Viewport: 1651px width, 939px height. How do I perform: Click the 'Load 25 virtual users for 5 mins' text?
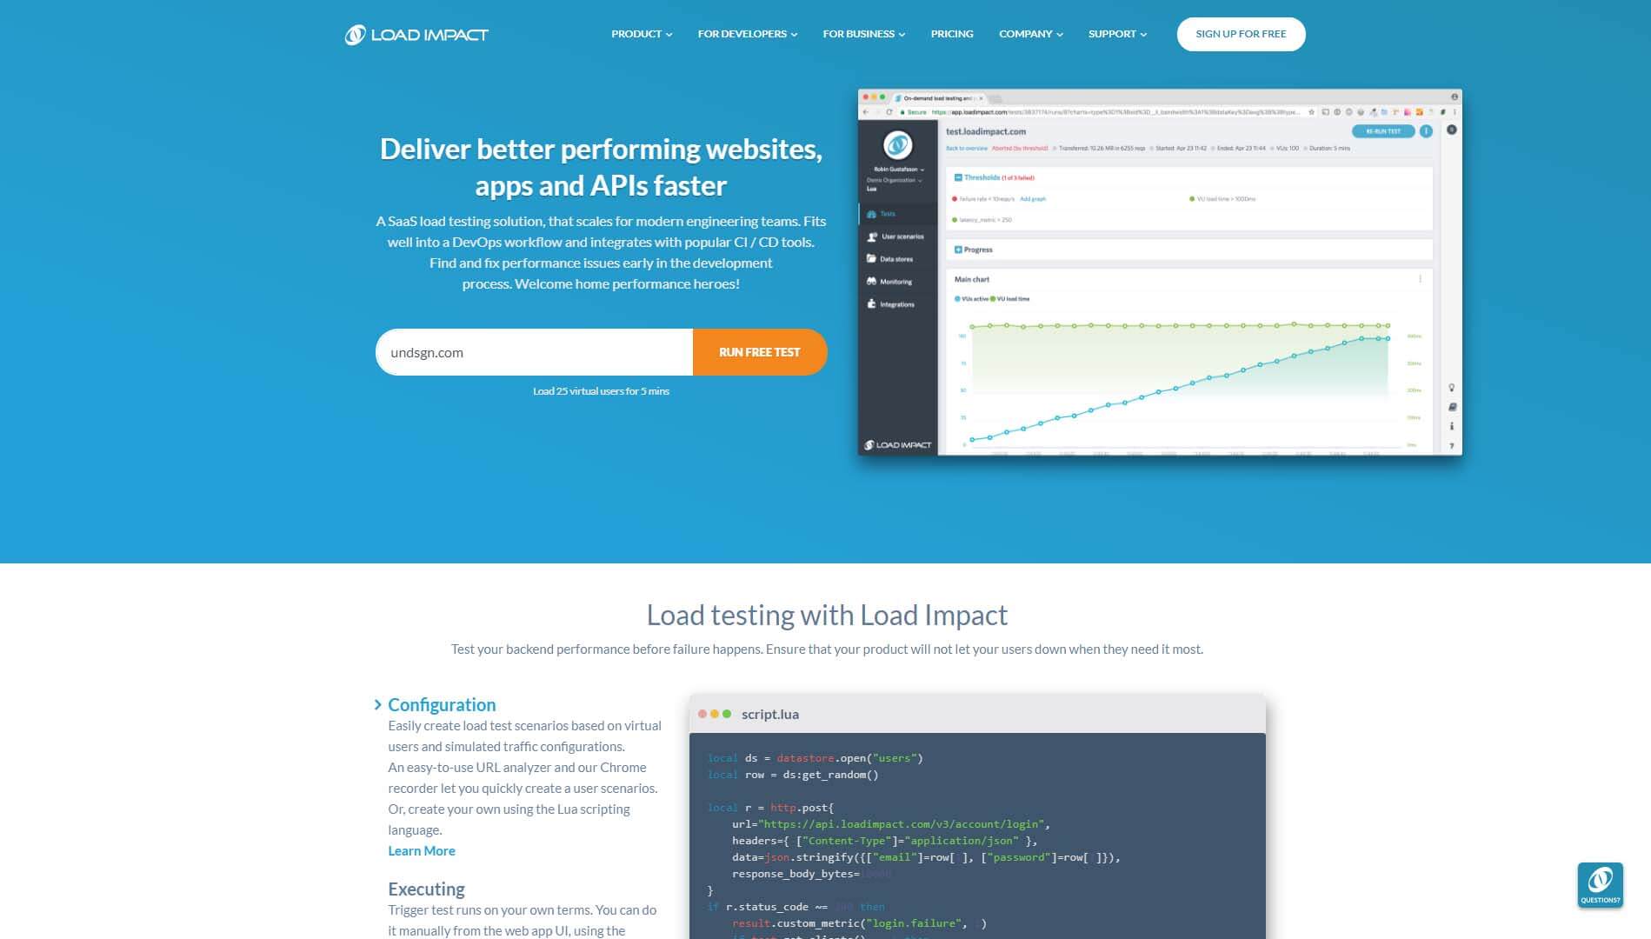pyautogui.click(x=601, y=391)
